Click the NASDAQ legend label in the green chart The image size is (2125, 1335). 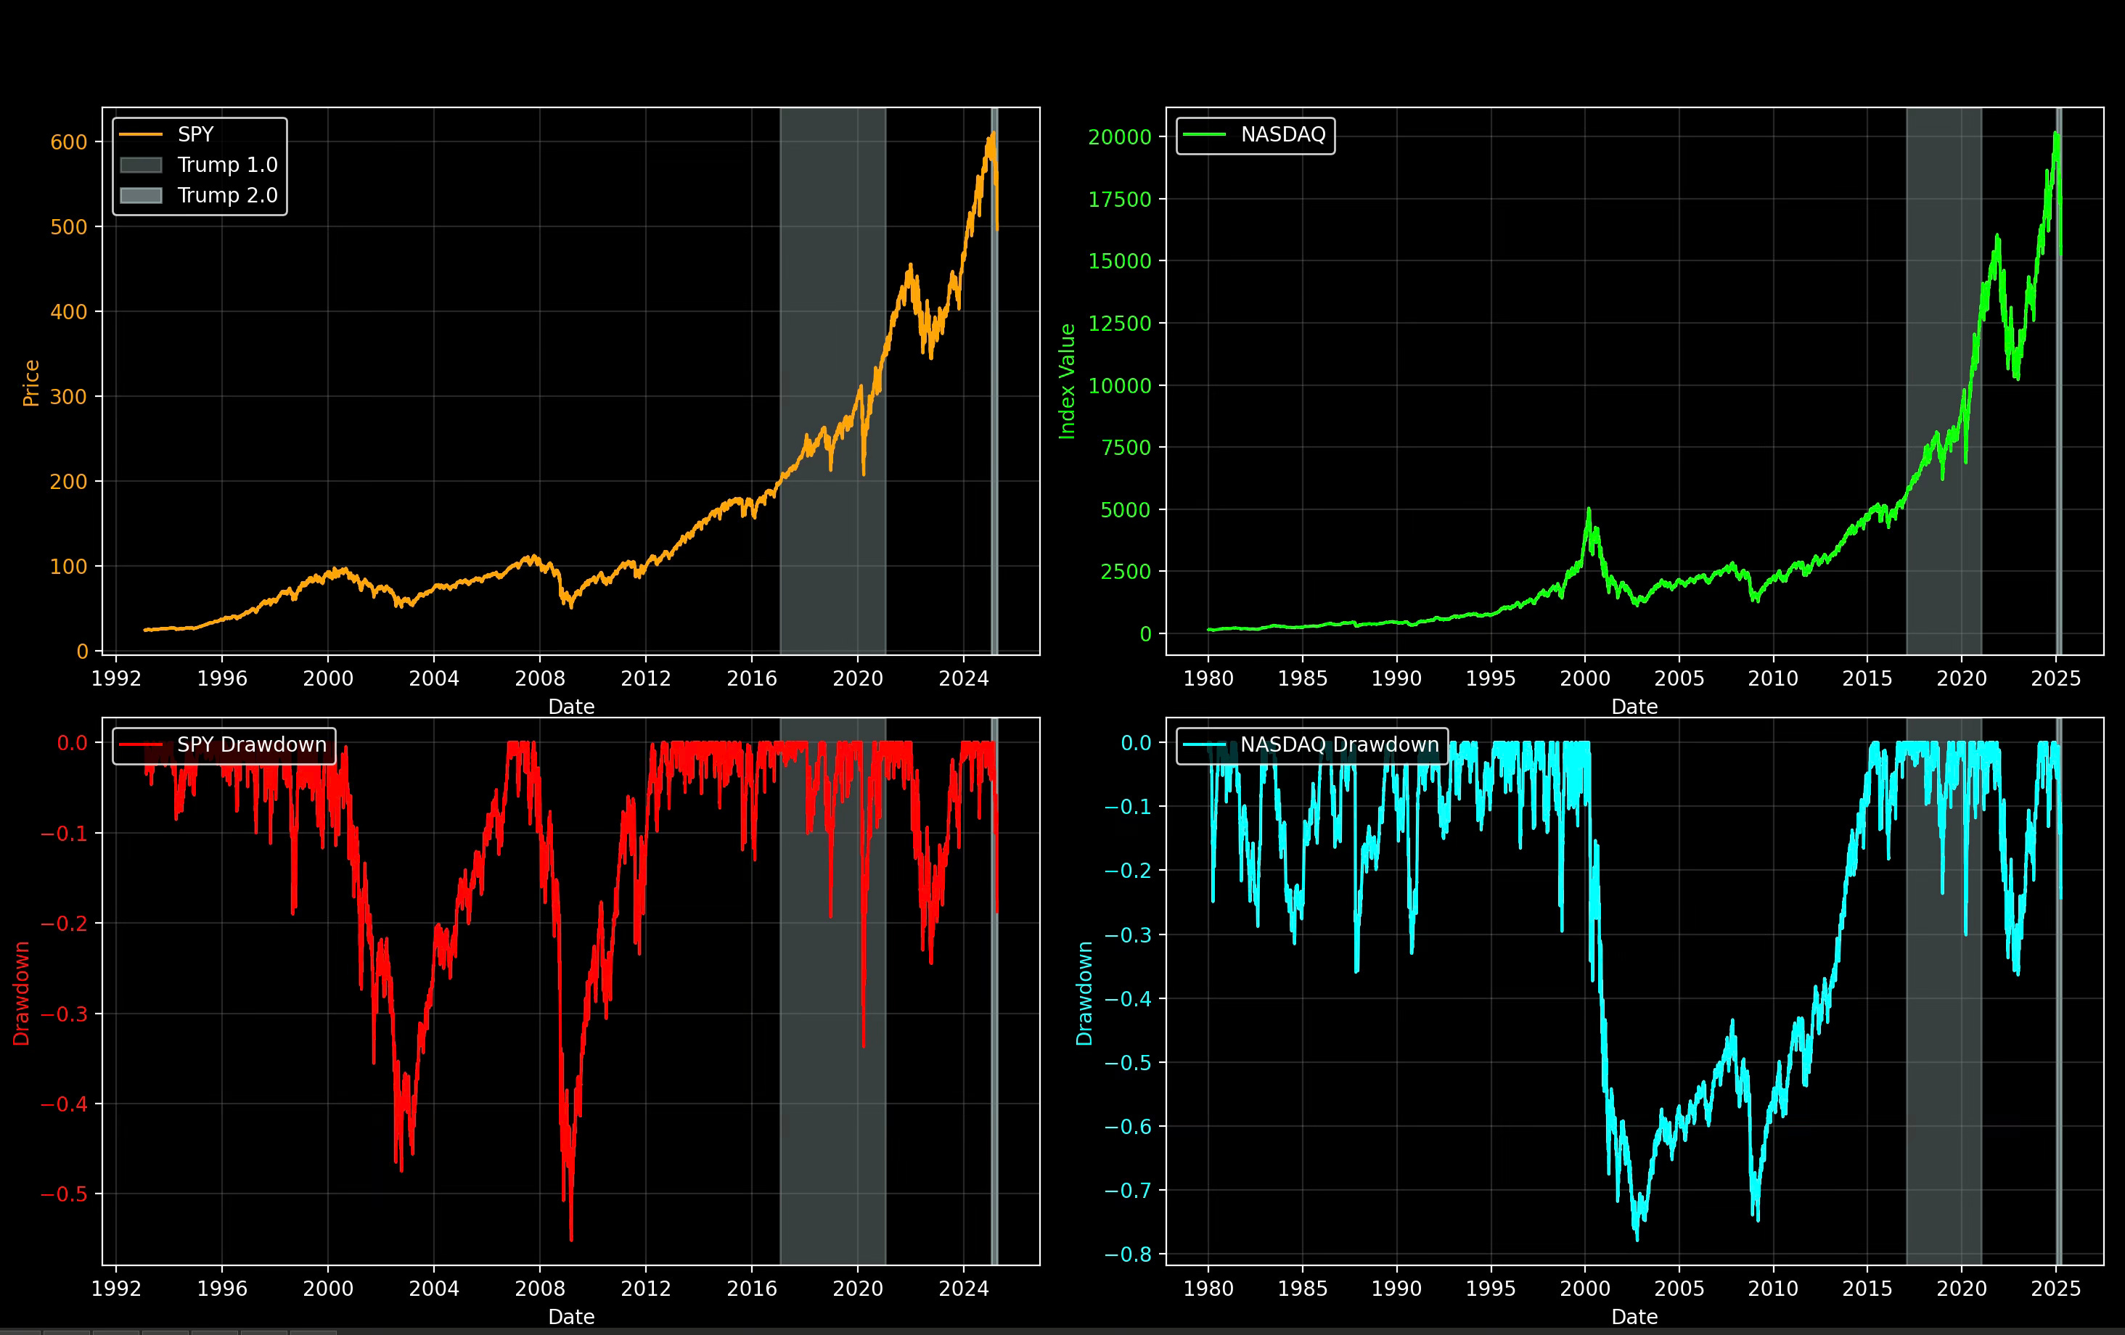(x=1283, y=134)
